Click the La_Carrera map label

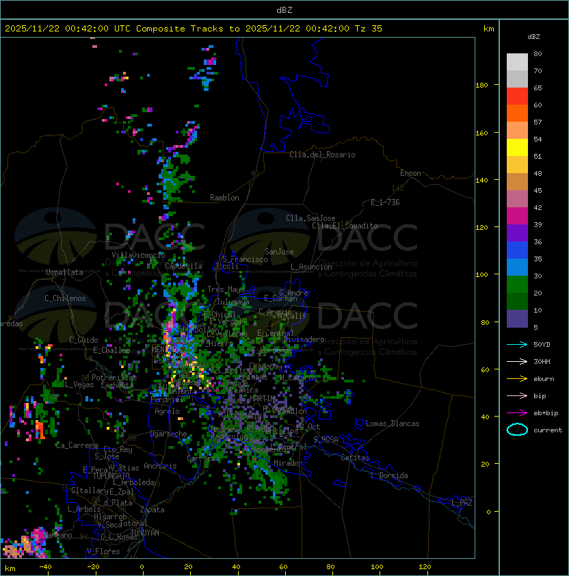[77, 445]
